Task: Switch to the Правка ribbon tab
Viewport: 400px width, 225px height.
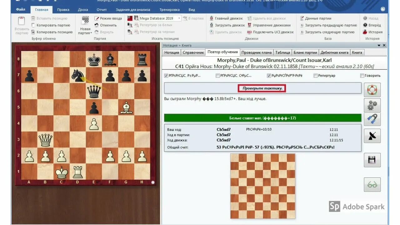Action: (x=63, y=10)
